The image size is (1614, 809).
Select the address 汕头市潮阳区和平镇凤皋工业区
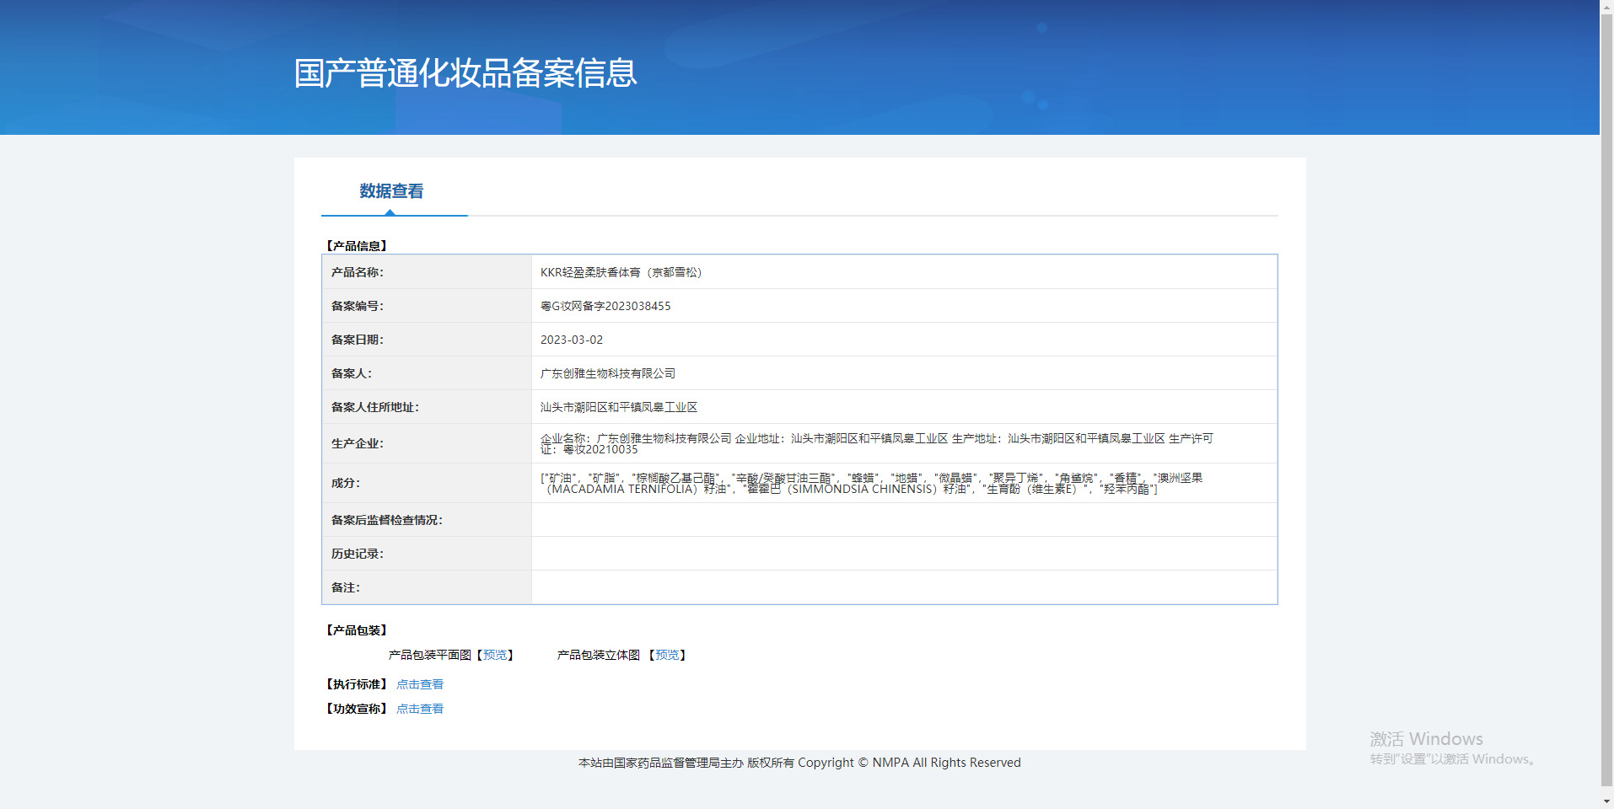click(x=619, y=407)
